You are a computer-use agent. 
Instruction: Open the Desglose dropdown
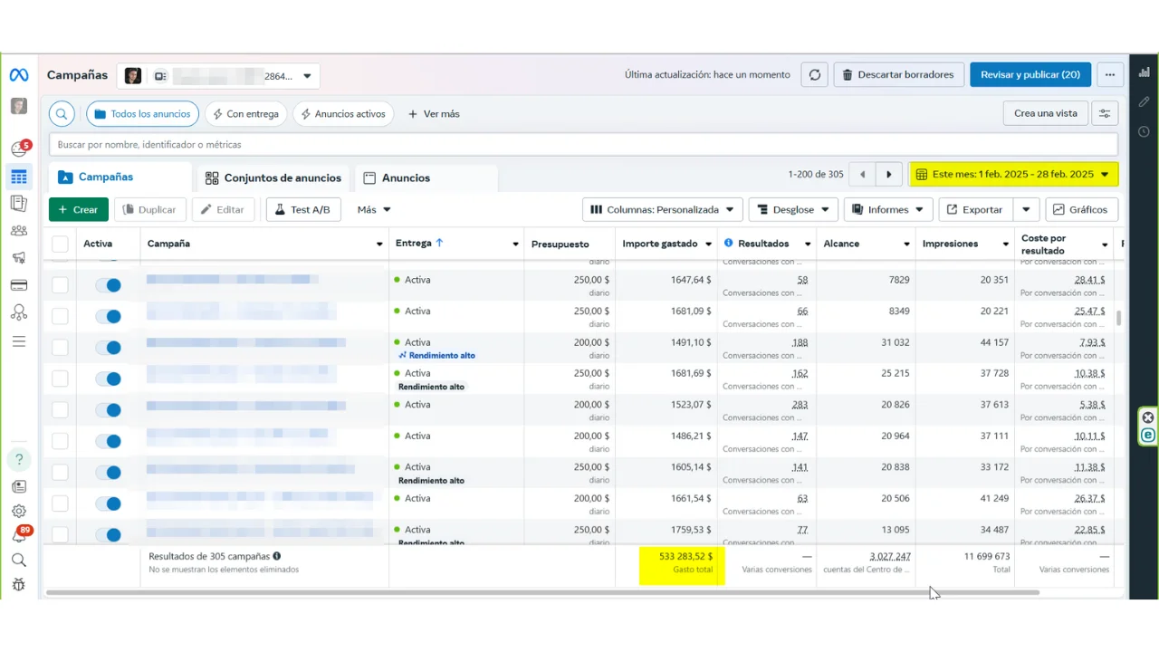(793, 209)
